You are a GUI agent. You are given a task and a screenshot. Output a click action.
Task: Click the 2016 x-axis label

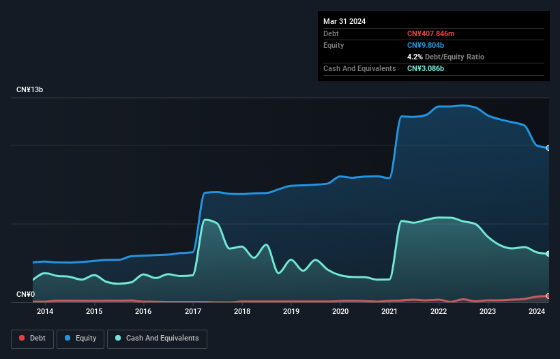pyautogui.click(x=143, y=311)
